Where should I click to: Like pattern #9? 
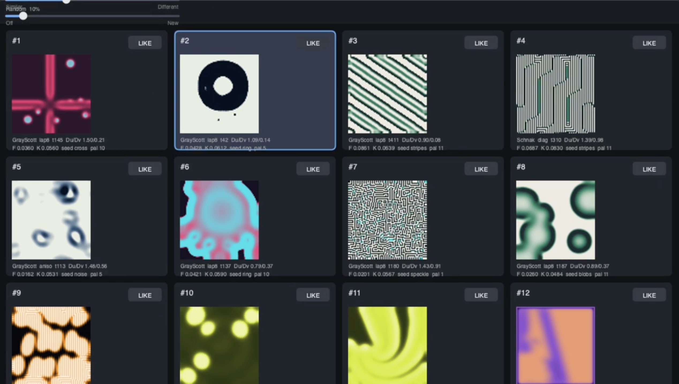point(145,295)
